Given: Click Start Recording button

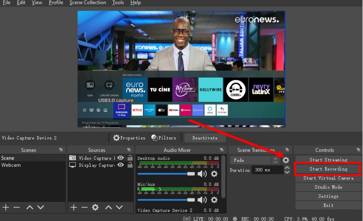Looking at the screenshot, I should 328,169.
